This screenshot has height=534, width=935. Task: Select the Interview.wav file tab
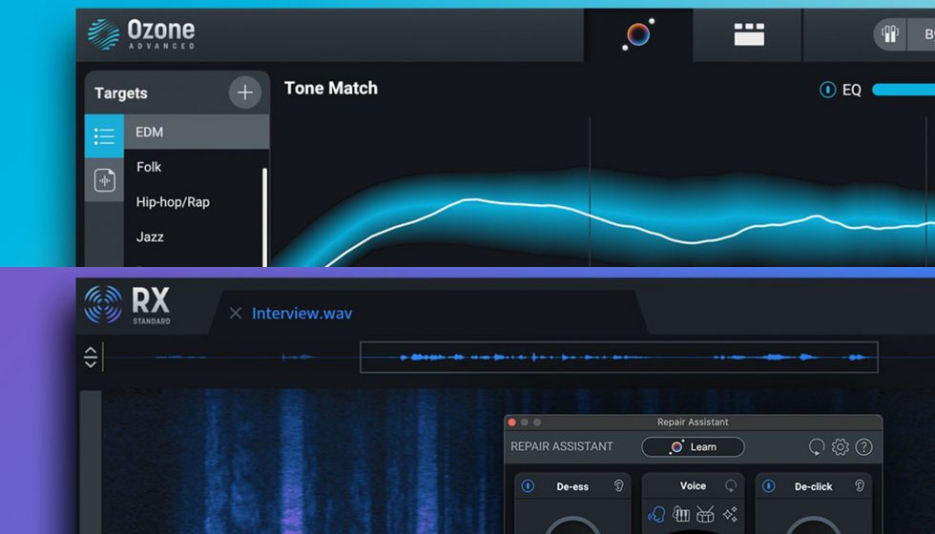(x=301, y=313)
